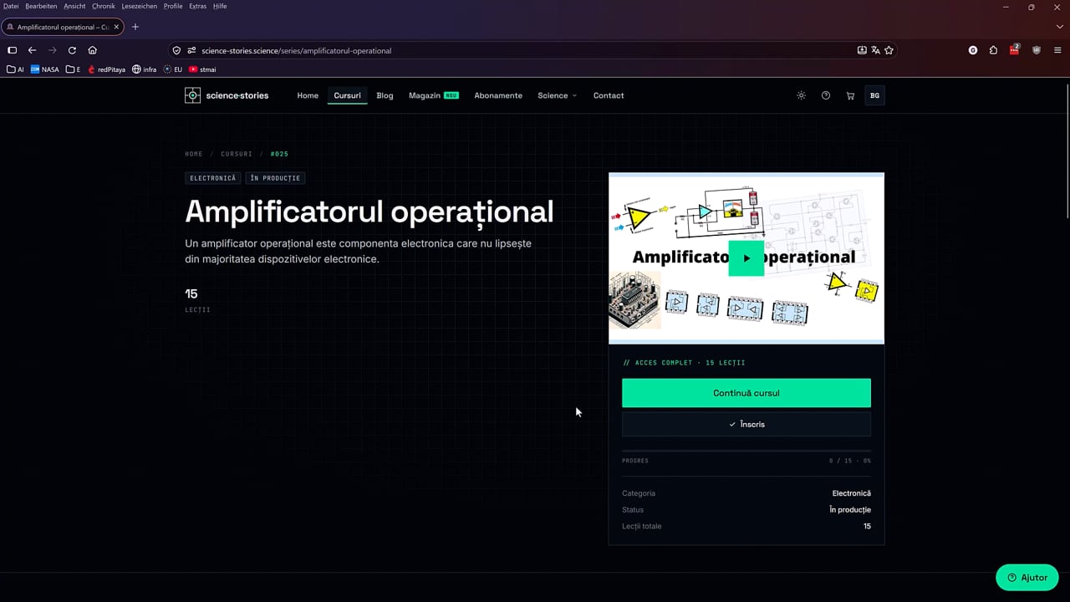Play the course preview video
Screen dimensions: 1070x602
[x=746, y=258]
